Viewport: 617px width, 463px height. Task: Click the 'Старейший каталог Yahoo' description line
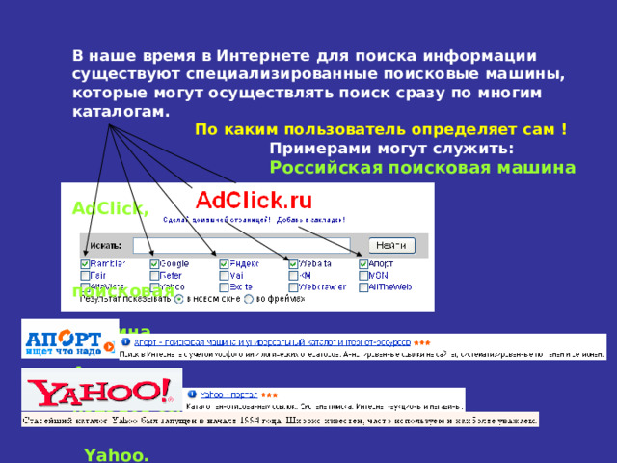click(x=280, y=421)
